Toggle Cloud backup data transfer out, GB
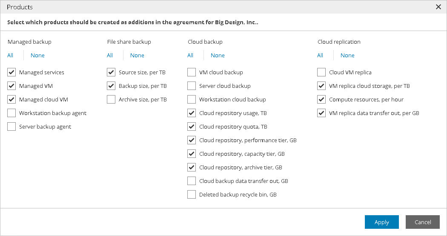The width and height of the screenshot is (447, 236). coord(192,181)
